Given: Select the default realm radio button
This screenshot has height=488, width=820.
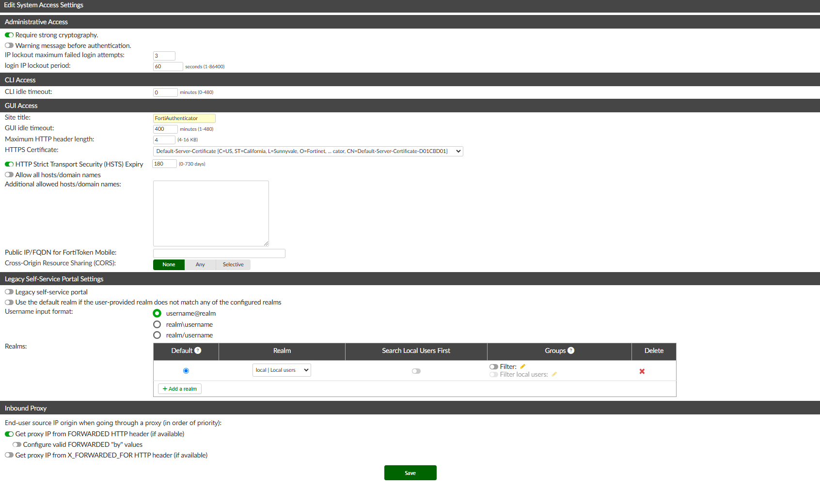Looking at the screenshot, I should click(x=186, y=371).
